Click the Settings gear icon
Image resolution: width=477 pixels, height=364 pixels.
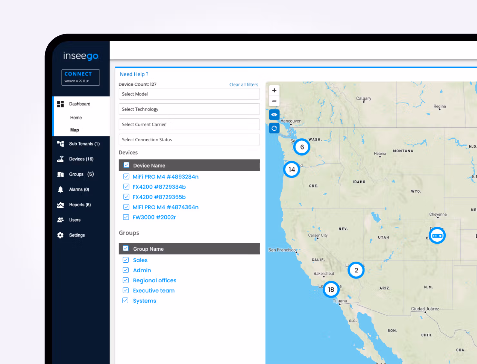coord(60,235)
